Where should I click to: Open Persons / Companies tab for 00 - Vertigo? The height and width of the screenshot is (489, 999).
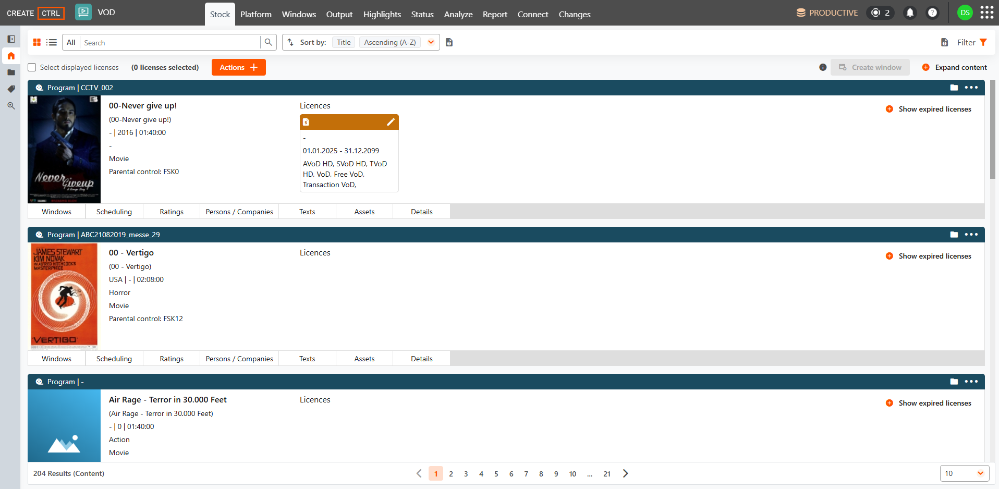239,359
